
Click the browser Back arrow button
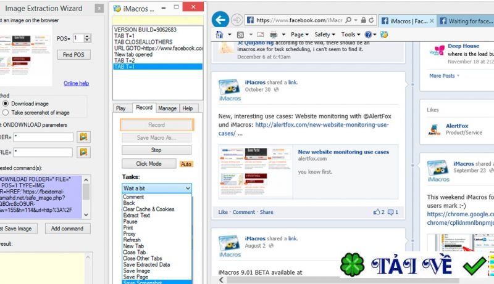point(220,20)
